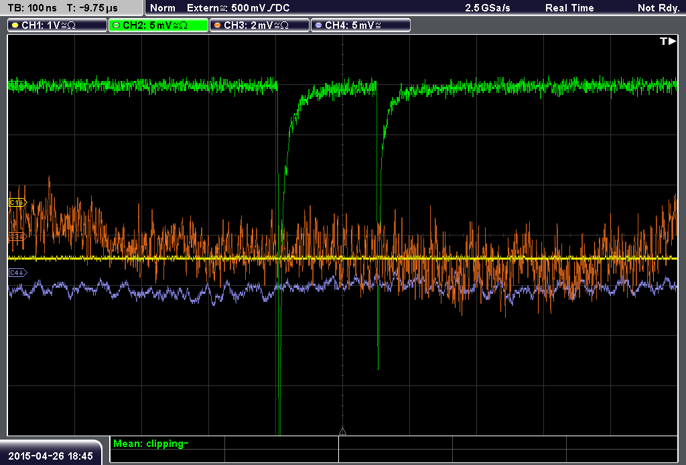Click the Mean: clipping measurement result

click(151, 444)
